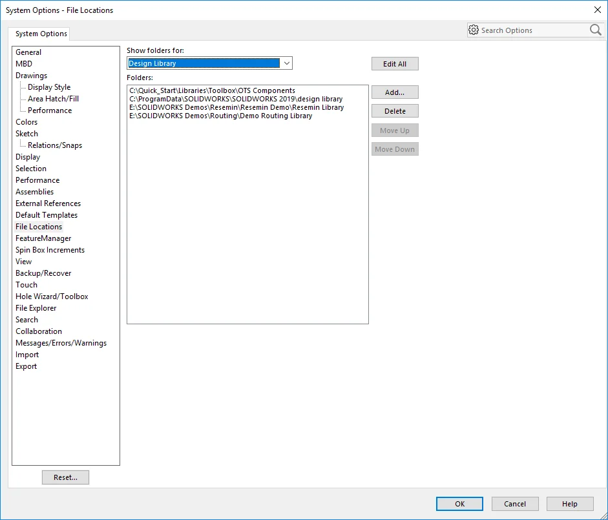Image resolution: width=608 pixels, height=520 pixels.
Task: Select the Resemin Library folder path
Action: coord(236,107)
